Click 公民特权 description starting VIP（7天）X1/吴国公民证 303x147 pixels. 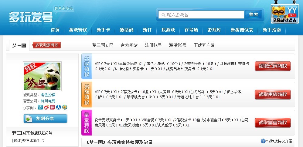pyautogui.click(x=172, y=66)
